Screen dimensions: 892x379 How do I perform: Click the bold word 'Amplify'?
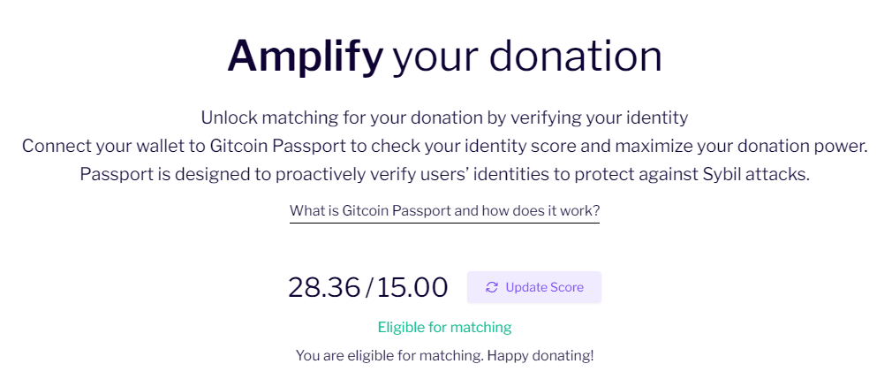point(306,57)
